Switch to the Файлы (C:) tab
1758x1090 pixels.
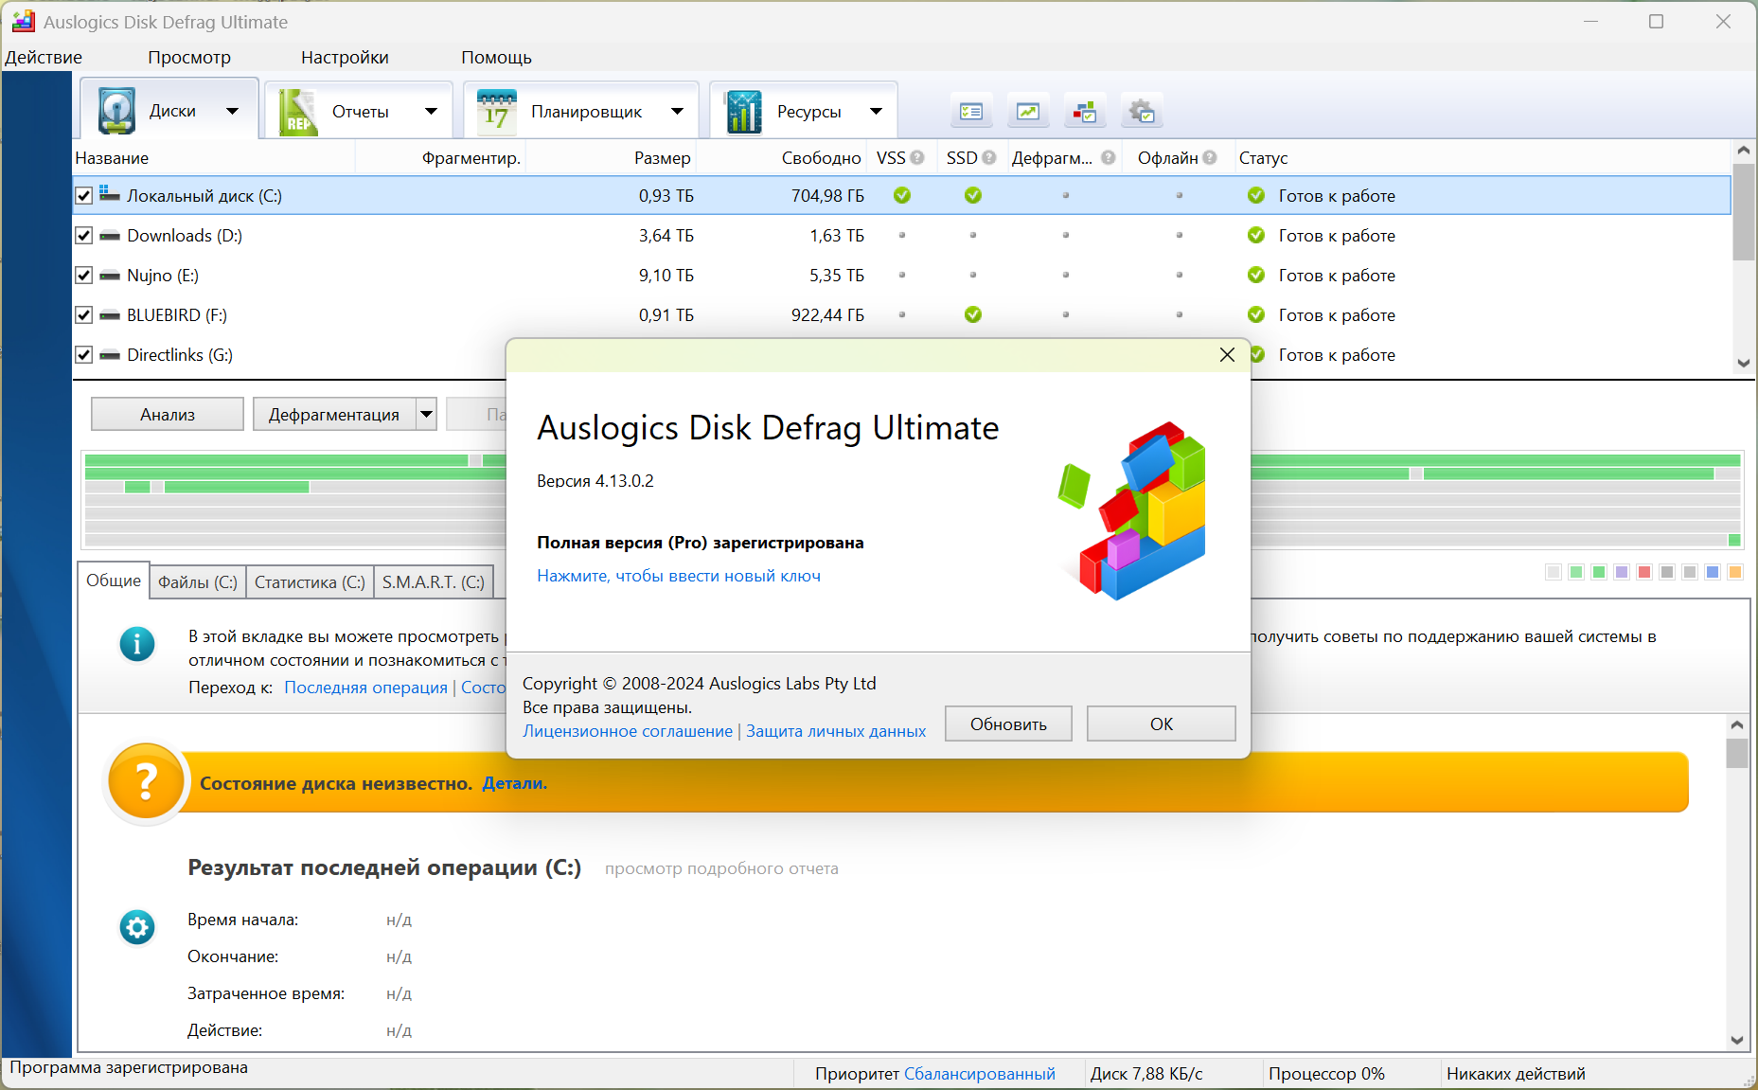[198, 582]
